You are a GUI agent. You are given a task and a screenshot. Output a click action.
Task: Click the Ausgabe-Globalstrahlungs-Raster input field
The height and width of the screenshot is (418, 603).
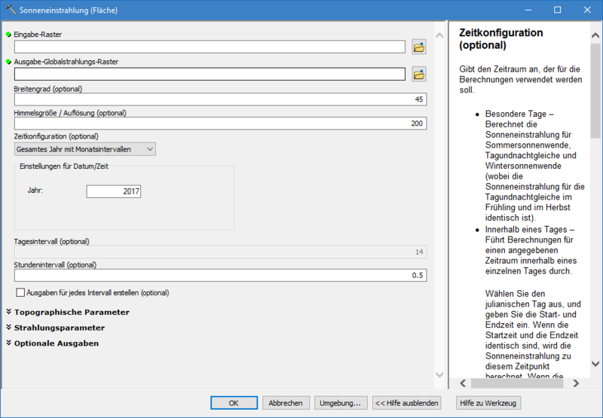(x=210, y=74)
